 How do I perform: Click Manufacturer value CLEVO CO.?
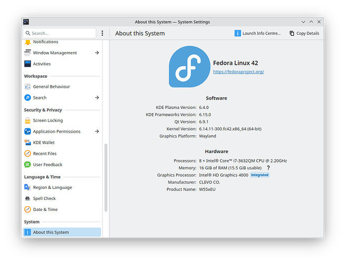click(209, 182)
